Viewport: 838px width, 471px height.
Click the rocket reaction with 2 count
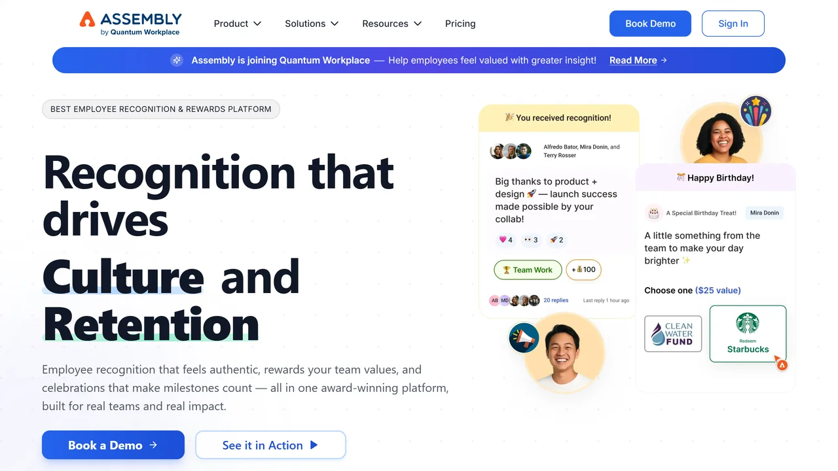(x=556, y=239)
